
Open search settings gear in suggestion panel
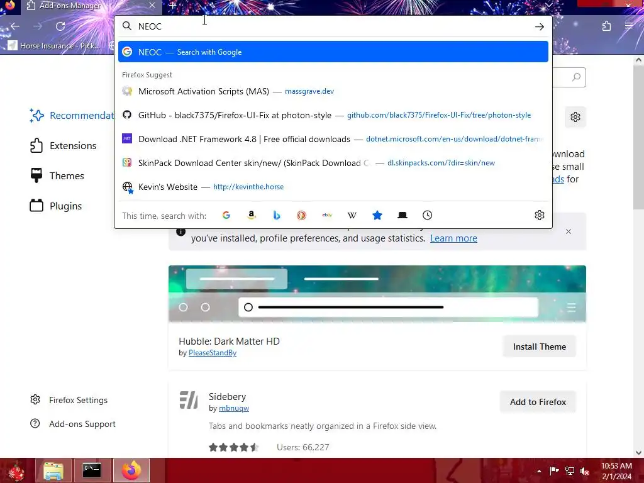click(539, 215)
